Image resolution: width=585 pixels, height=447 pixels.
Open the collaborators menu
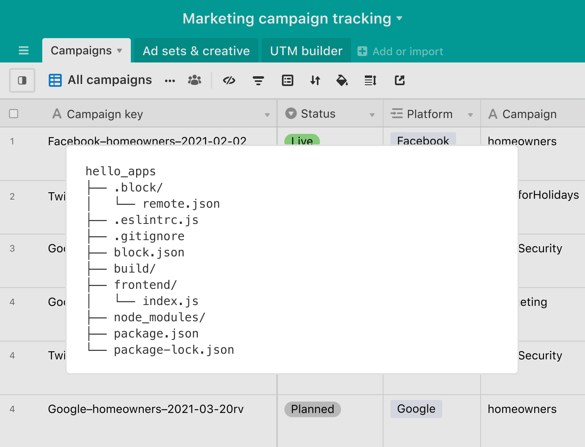[x=195, y=80]
